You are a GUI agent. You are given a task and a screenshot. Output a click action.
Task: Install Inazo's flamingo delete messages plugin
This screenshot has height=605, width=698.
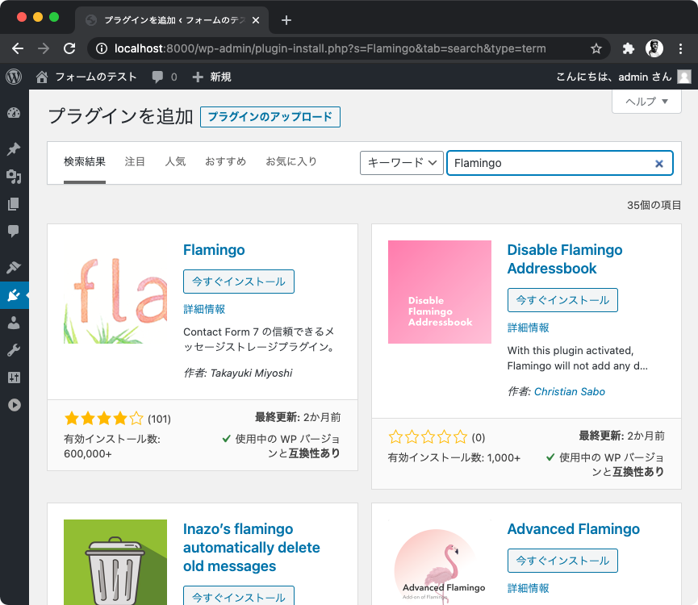pyautogui.click(x=239, y=596)
